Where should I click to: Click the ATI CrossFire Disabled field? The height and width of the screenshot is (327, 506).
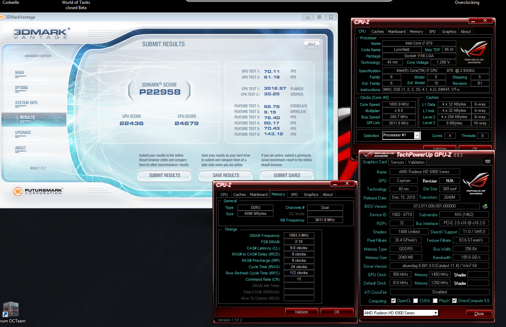(x=439, y=292)
